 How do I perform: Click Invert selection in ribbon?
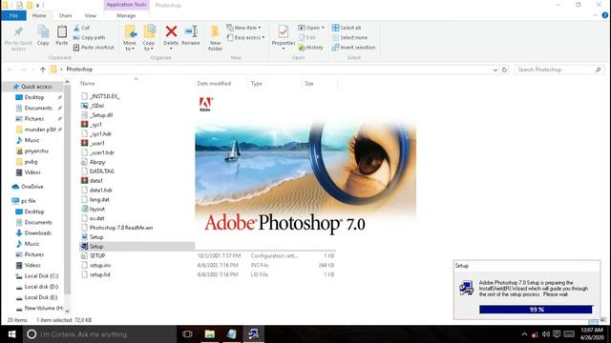click(353, 48)
